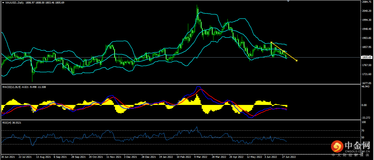Click price axis value 2084.75
The height and width of the screenshot is (160, 374).
(367, 2)
